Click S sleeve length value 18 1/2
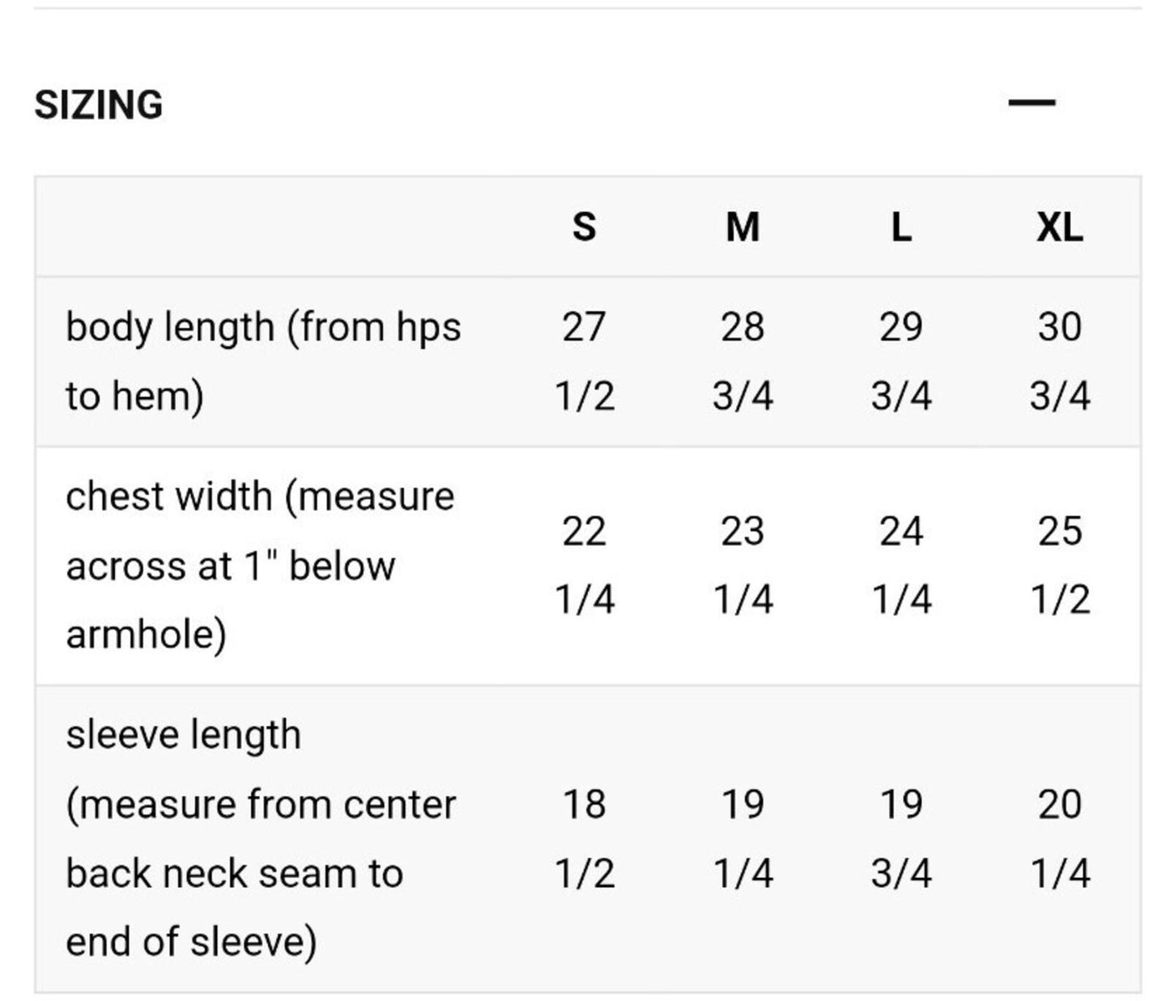The image size is (1170, 1001). (585, 838)
